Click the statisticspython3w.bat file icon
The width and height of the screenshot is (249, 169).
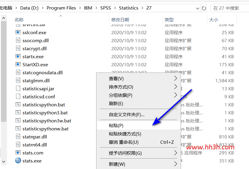(18, 121)
